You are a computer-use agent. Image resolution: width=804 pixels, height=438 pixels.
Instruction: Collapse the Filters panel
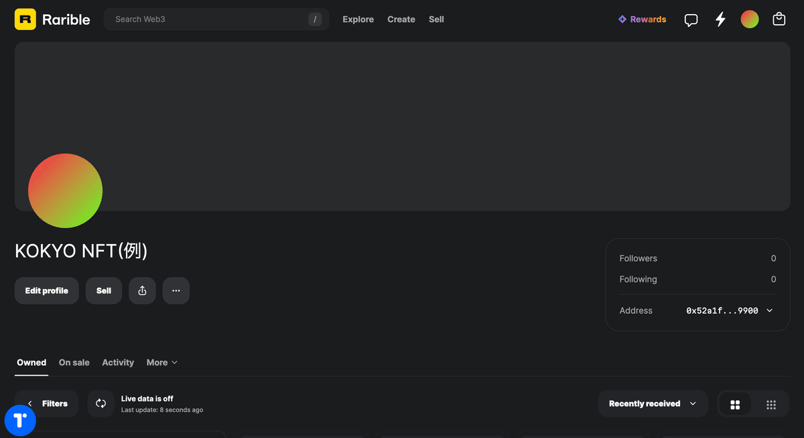[x=46, y=404]
